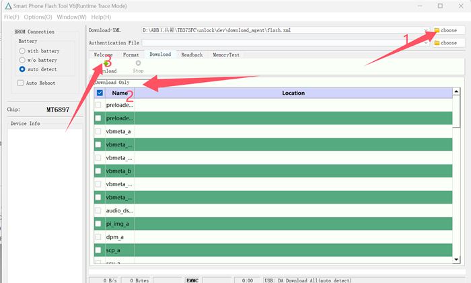Viewport: 471px width, 283px height.
Task: Click the Device Info panel label
Action: point(26,123)
